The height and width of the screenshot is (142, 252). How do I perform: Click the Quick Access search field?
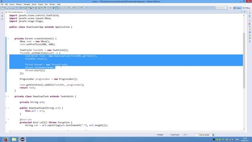[221, 8]
